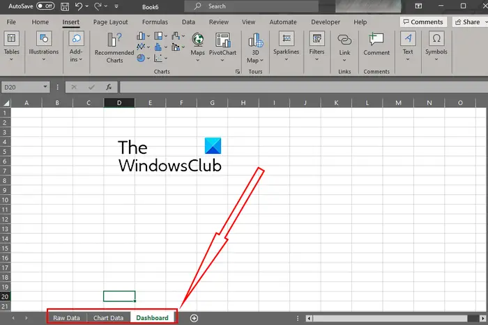Open the Symbols dropdown

click(x=436, y=47)
